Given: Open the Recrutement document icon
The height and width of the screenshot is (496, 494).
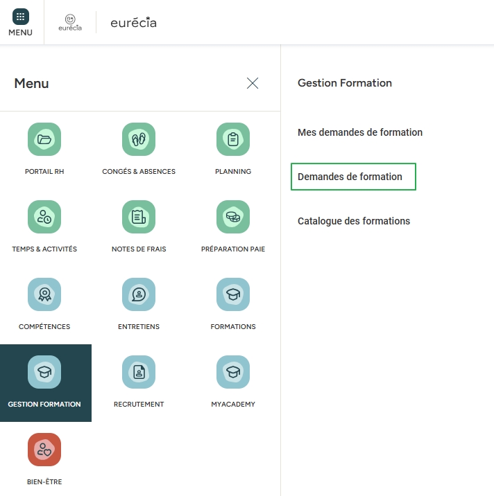Looking at the screenshot, I should coord(139,372).
